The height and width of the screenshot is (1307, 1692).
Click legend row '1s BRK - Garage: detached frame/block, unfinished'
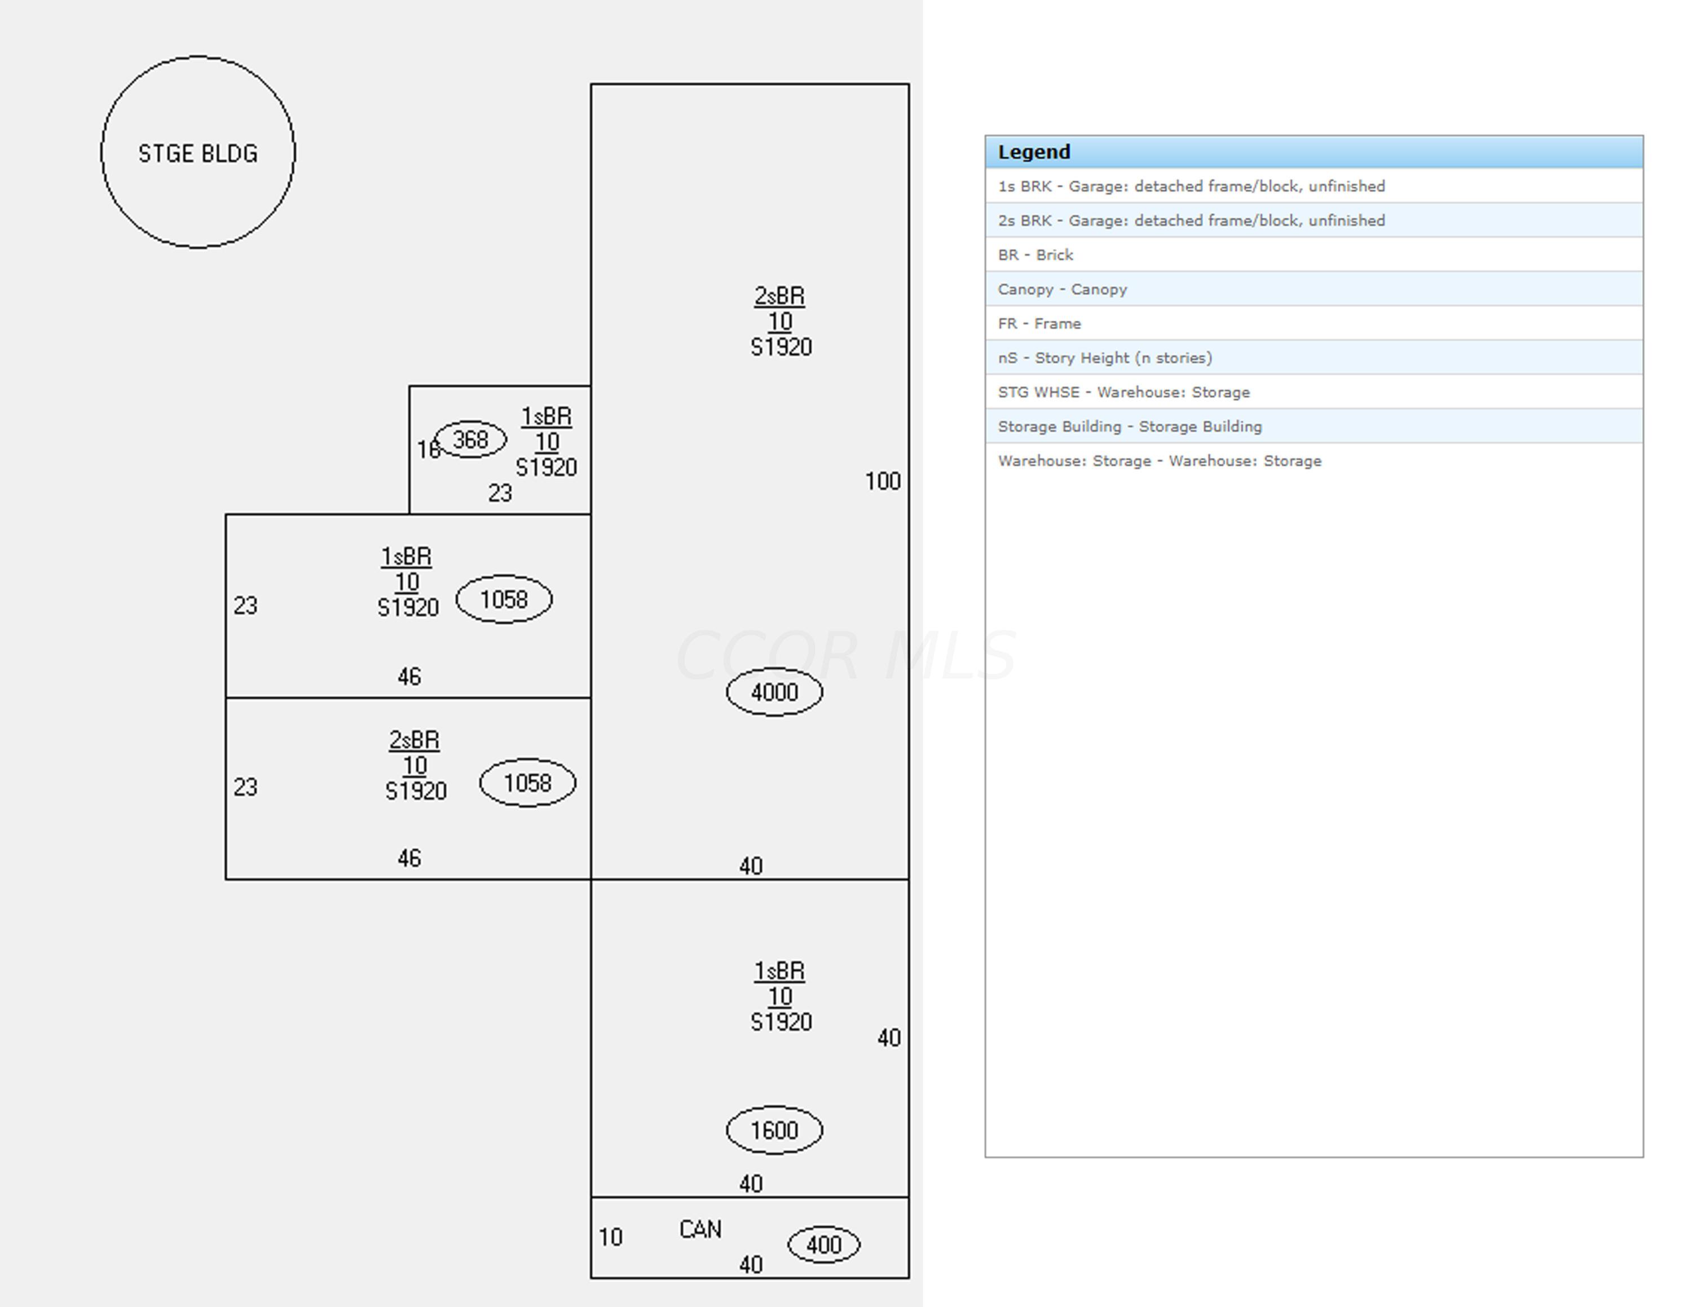coord(1314,186)
